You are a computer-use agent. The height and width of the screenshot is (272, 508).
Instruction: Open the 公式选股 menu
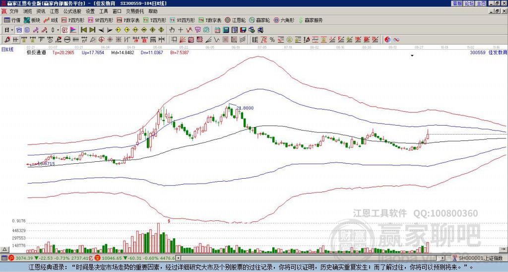pos(72,11)
